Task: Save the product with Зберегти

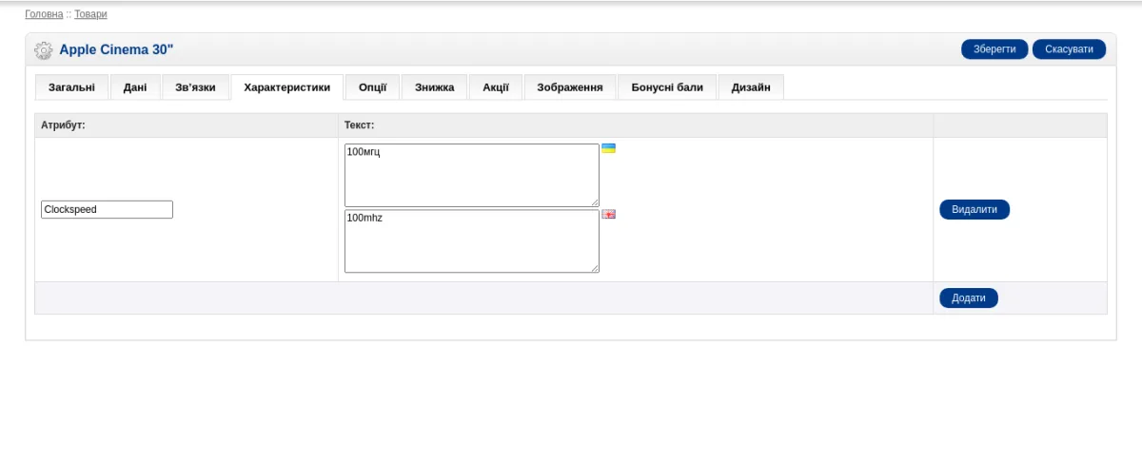Action: pos(994,49)
